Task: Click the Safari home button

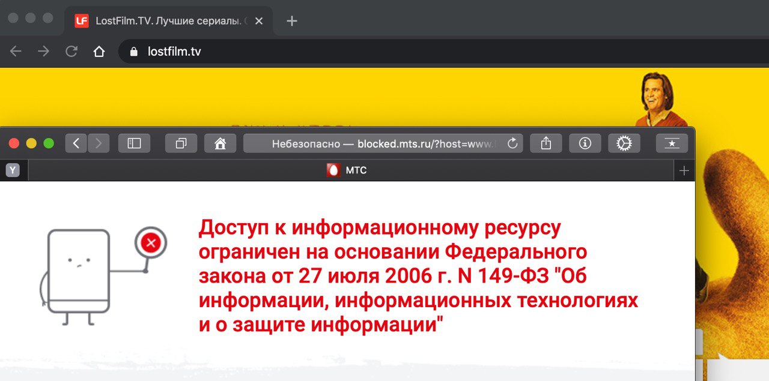Action: tap(220, 143)
